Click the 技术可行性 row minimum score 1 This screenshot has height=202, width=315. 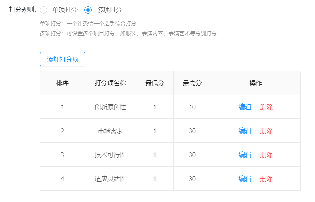[x=155, y=155]
